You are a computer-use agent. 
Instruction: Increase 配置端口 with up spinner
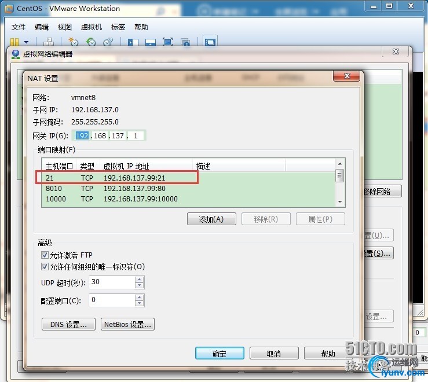[139, 297]
